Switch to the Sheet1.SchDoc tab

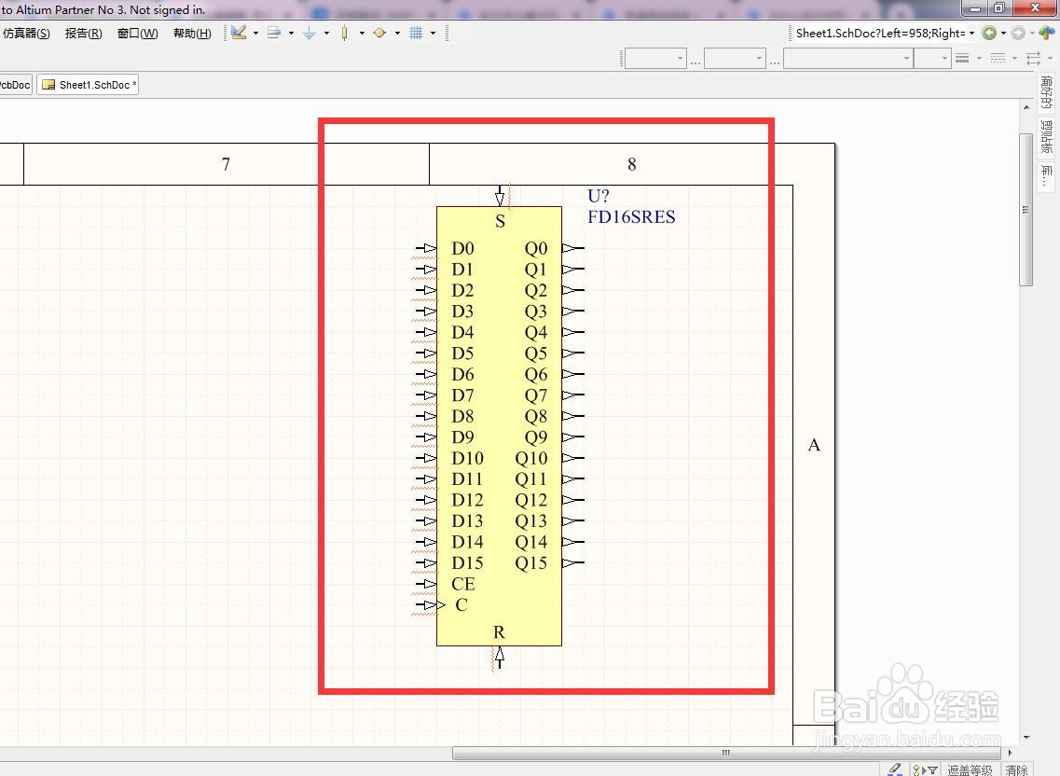tap(88, 85)
